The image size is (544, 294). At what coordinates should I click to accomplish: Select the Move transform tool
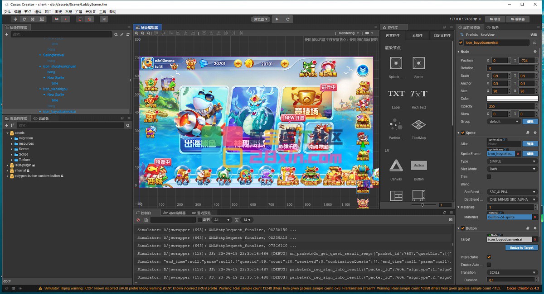click(15, 19)
